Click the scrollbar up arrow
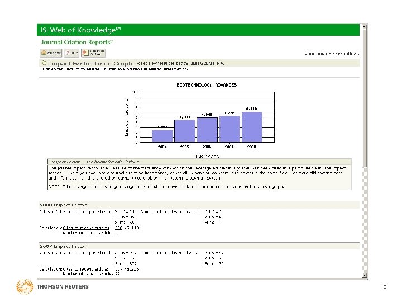Viewport: 402px width, 302px height. [x=365, y=26]
